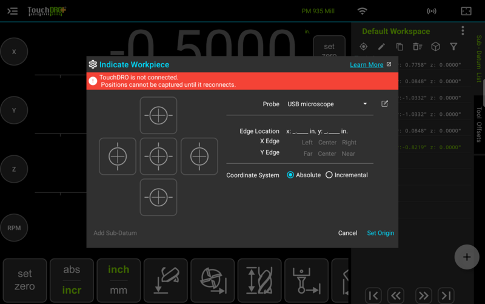
Task: Click the end mill offset icon button
Action: (213, 280)
